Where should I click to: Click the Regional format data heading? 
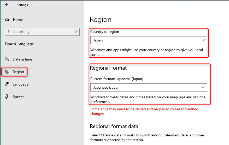[114, 126]
